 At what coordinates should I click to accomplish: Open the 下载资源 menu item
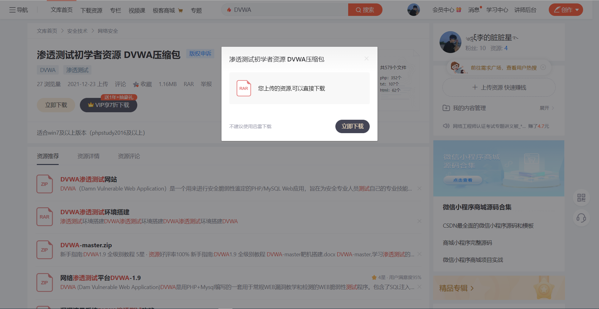click(x=91, y=10)
